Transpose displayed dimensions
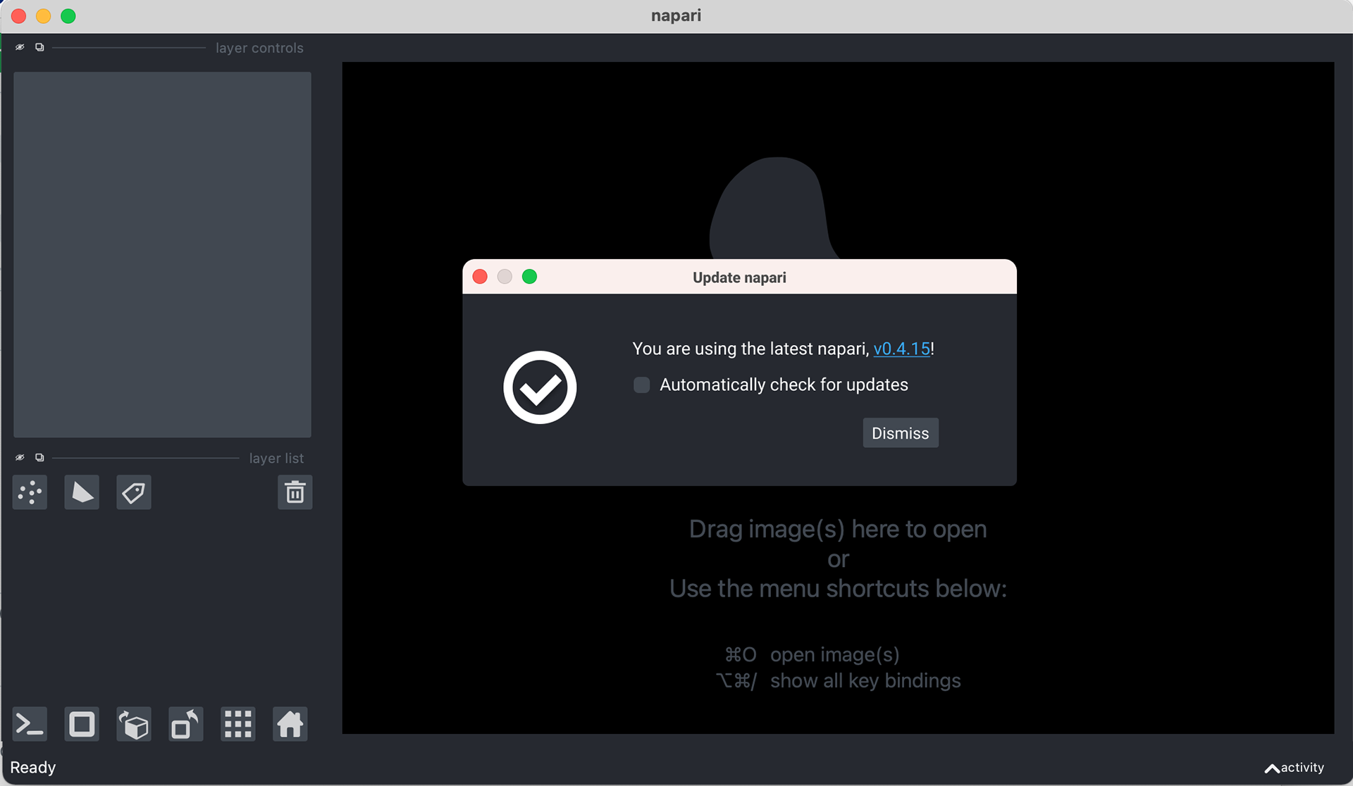This screenshot has width=1353, height=786. point(185,724)
